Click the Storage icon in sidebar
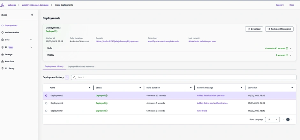The width and height of the screenshot is (300, 140). 3,55
